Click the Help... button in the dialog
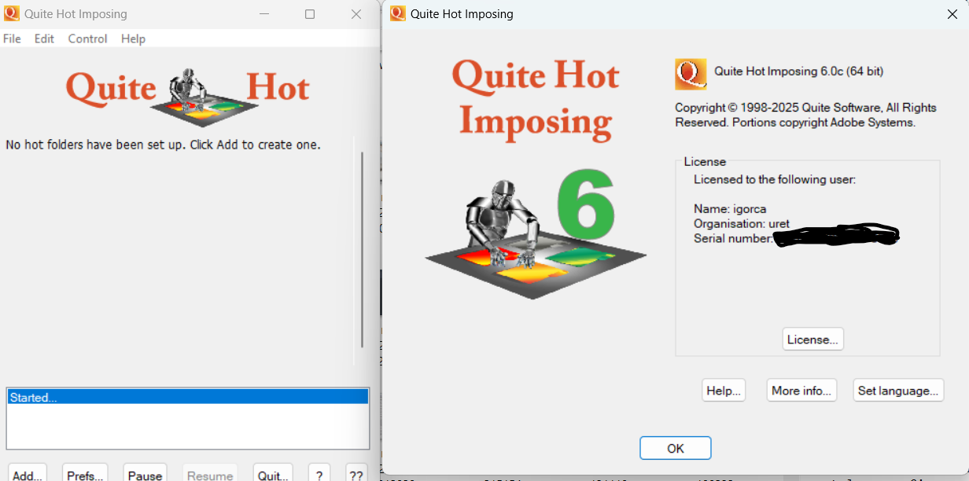 tap(724, 391)
